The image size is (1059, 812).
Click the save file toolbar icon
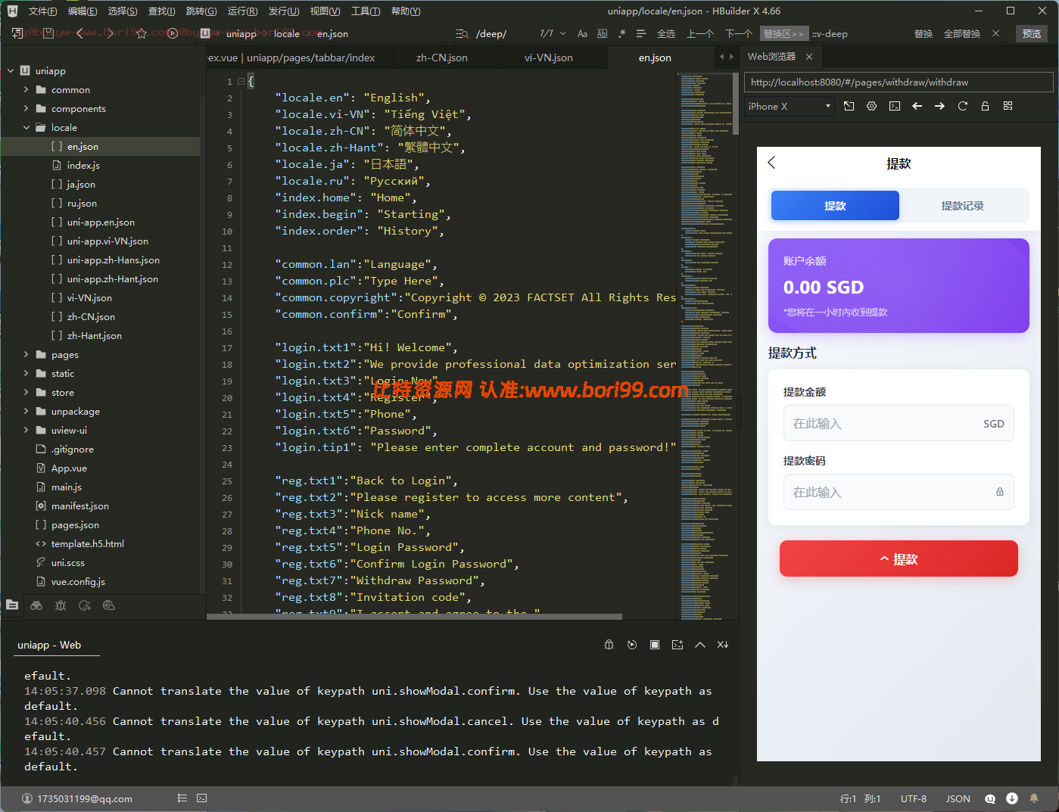point(48,33)
